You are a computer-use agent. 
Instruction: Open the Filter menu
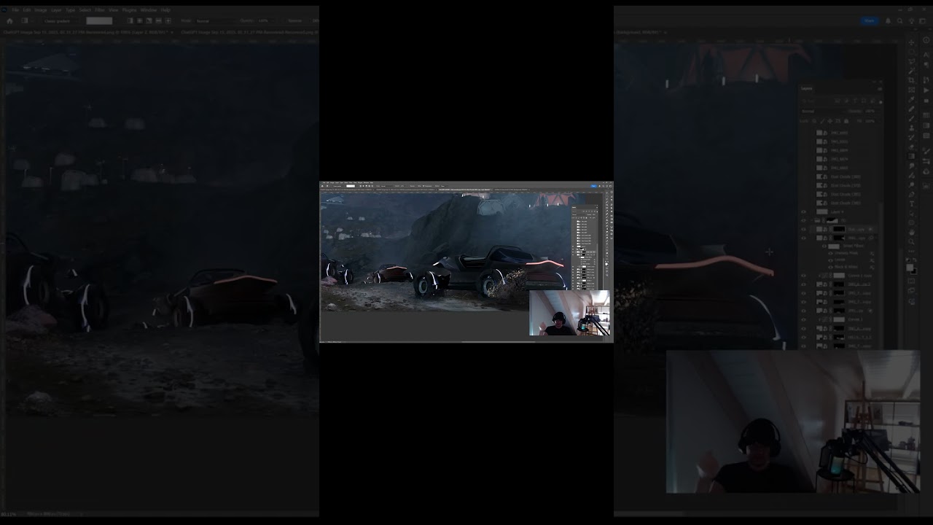100,9
